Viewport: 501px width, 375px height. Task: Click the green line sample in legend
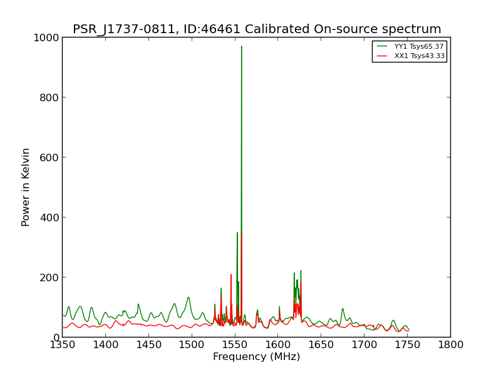click(382, 46)
